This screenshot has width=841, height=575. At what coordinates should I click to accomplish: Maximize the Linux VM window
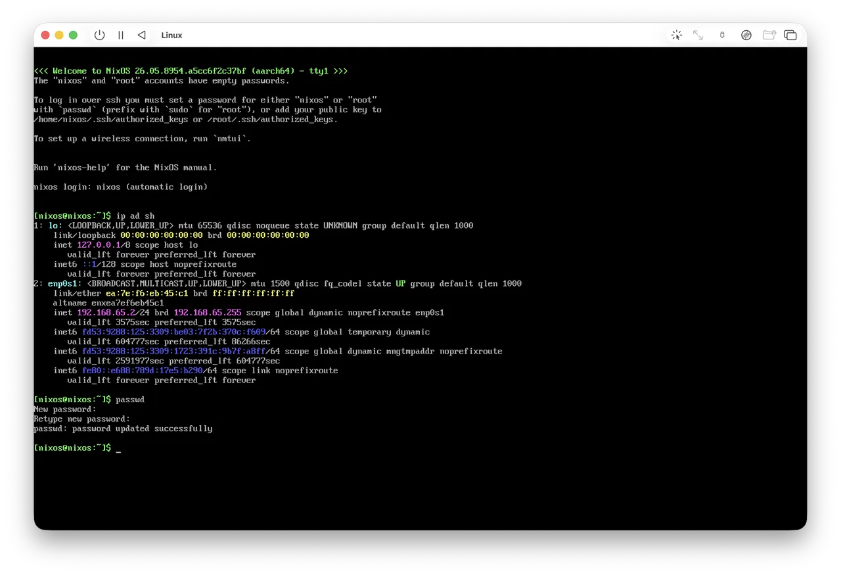(73, 35)
